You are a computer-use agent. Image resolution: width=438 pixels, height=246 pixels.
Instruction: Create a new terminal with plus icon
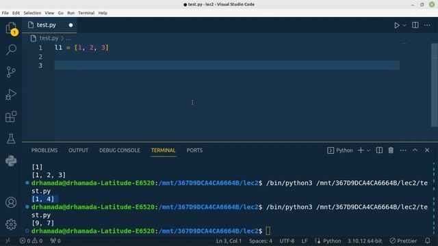click(x=361, y=150)
